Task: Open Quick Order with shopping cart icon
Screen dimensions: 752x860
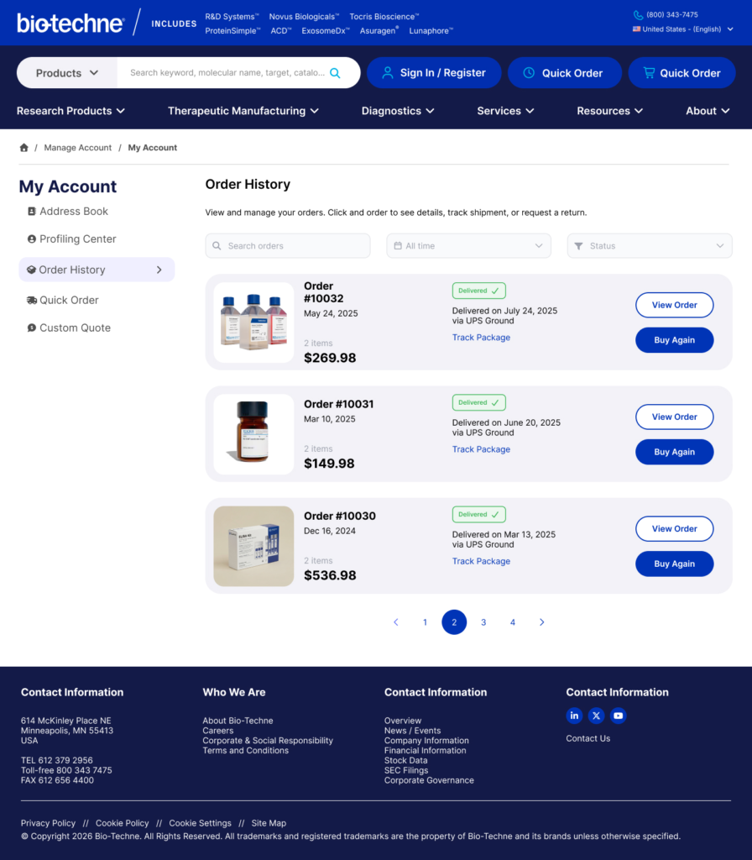Action: 681,73
